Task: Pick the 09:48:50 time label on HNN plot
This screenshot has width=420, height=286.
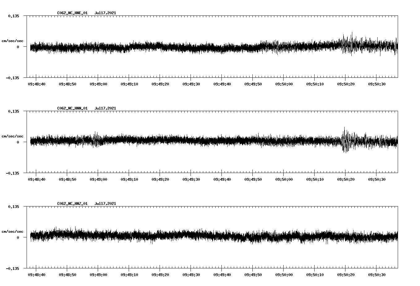Action: 67,179
